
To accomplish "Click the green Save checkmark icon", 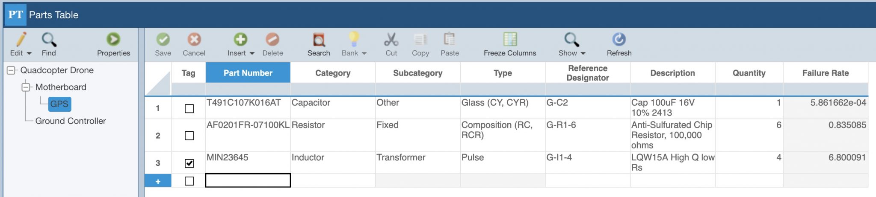I will [x=163, y=39].
